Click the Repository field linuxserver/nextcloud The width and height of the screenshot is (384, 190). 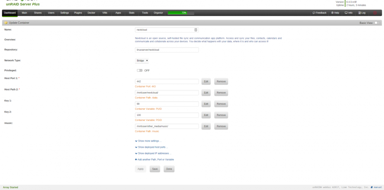click(167, 50)
